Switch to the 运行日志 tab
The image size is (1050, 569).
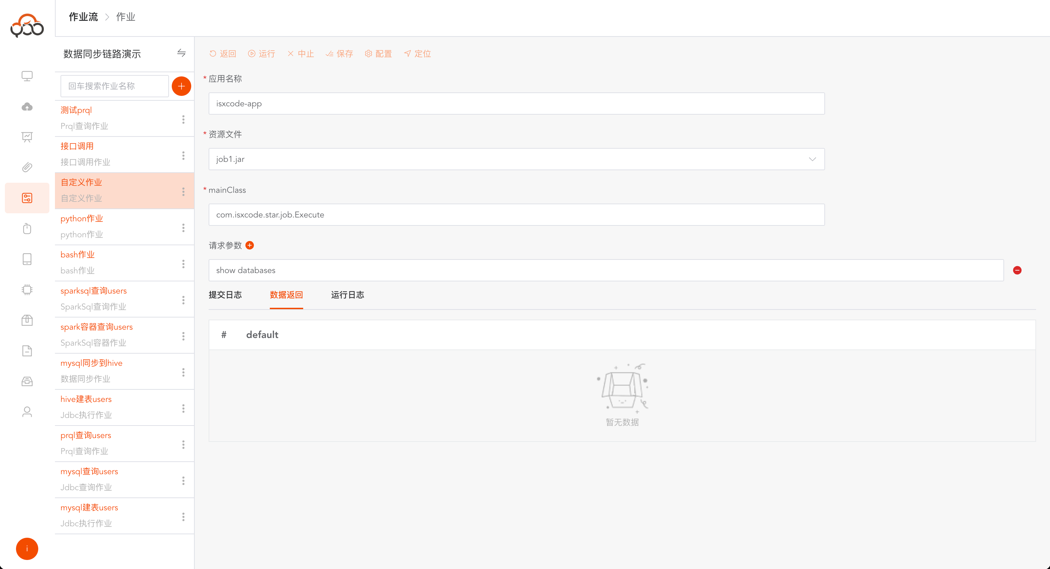pyautogui.click(x=347, y=295)
